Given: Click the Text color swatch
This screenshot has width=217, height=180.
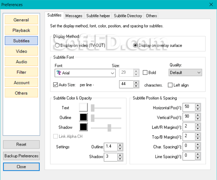Looking at the screenshot, I should 83,107.
